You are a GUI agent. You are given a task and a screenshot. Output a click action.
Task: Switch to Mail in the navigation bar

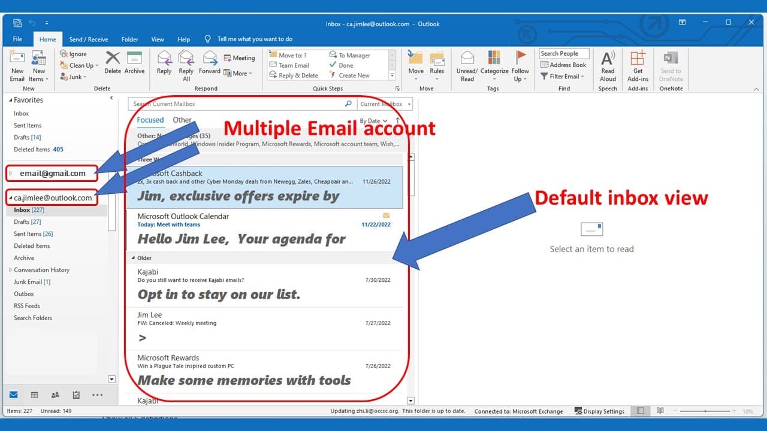(13, 395)
